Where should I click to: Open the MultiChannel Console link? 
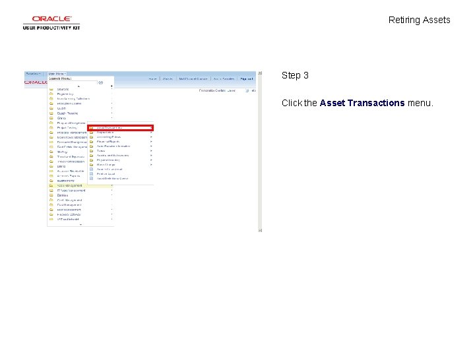tap(193, 78)
